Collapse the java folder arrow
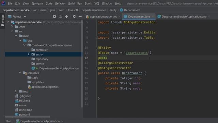The height and width of the screenshot is (123, 218). [x=20, y=40]
